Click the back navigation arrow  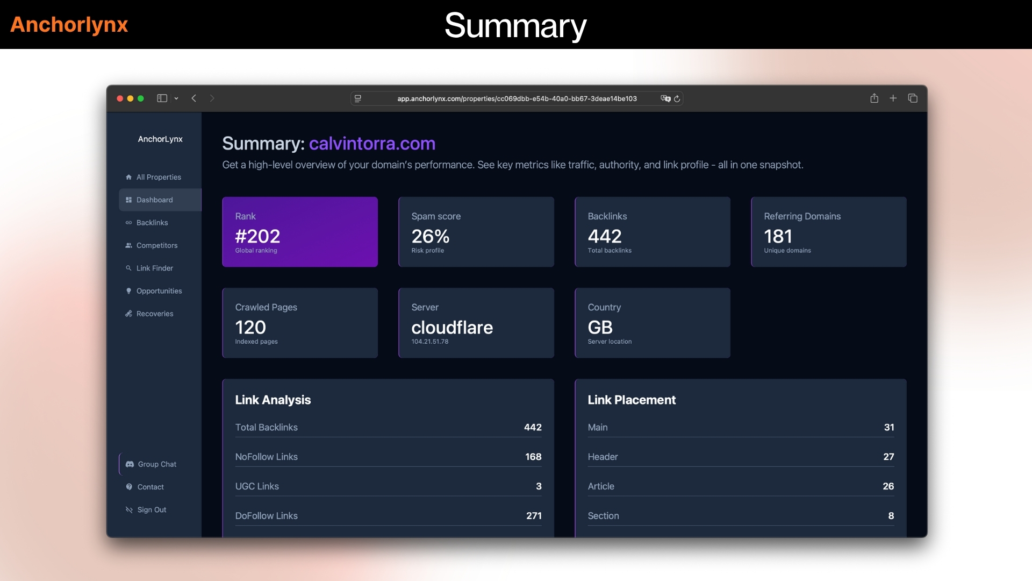point(195,98)
